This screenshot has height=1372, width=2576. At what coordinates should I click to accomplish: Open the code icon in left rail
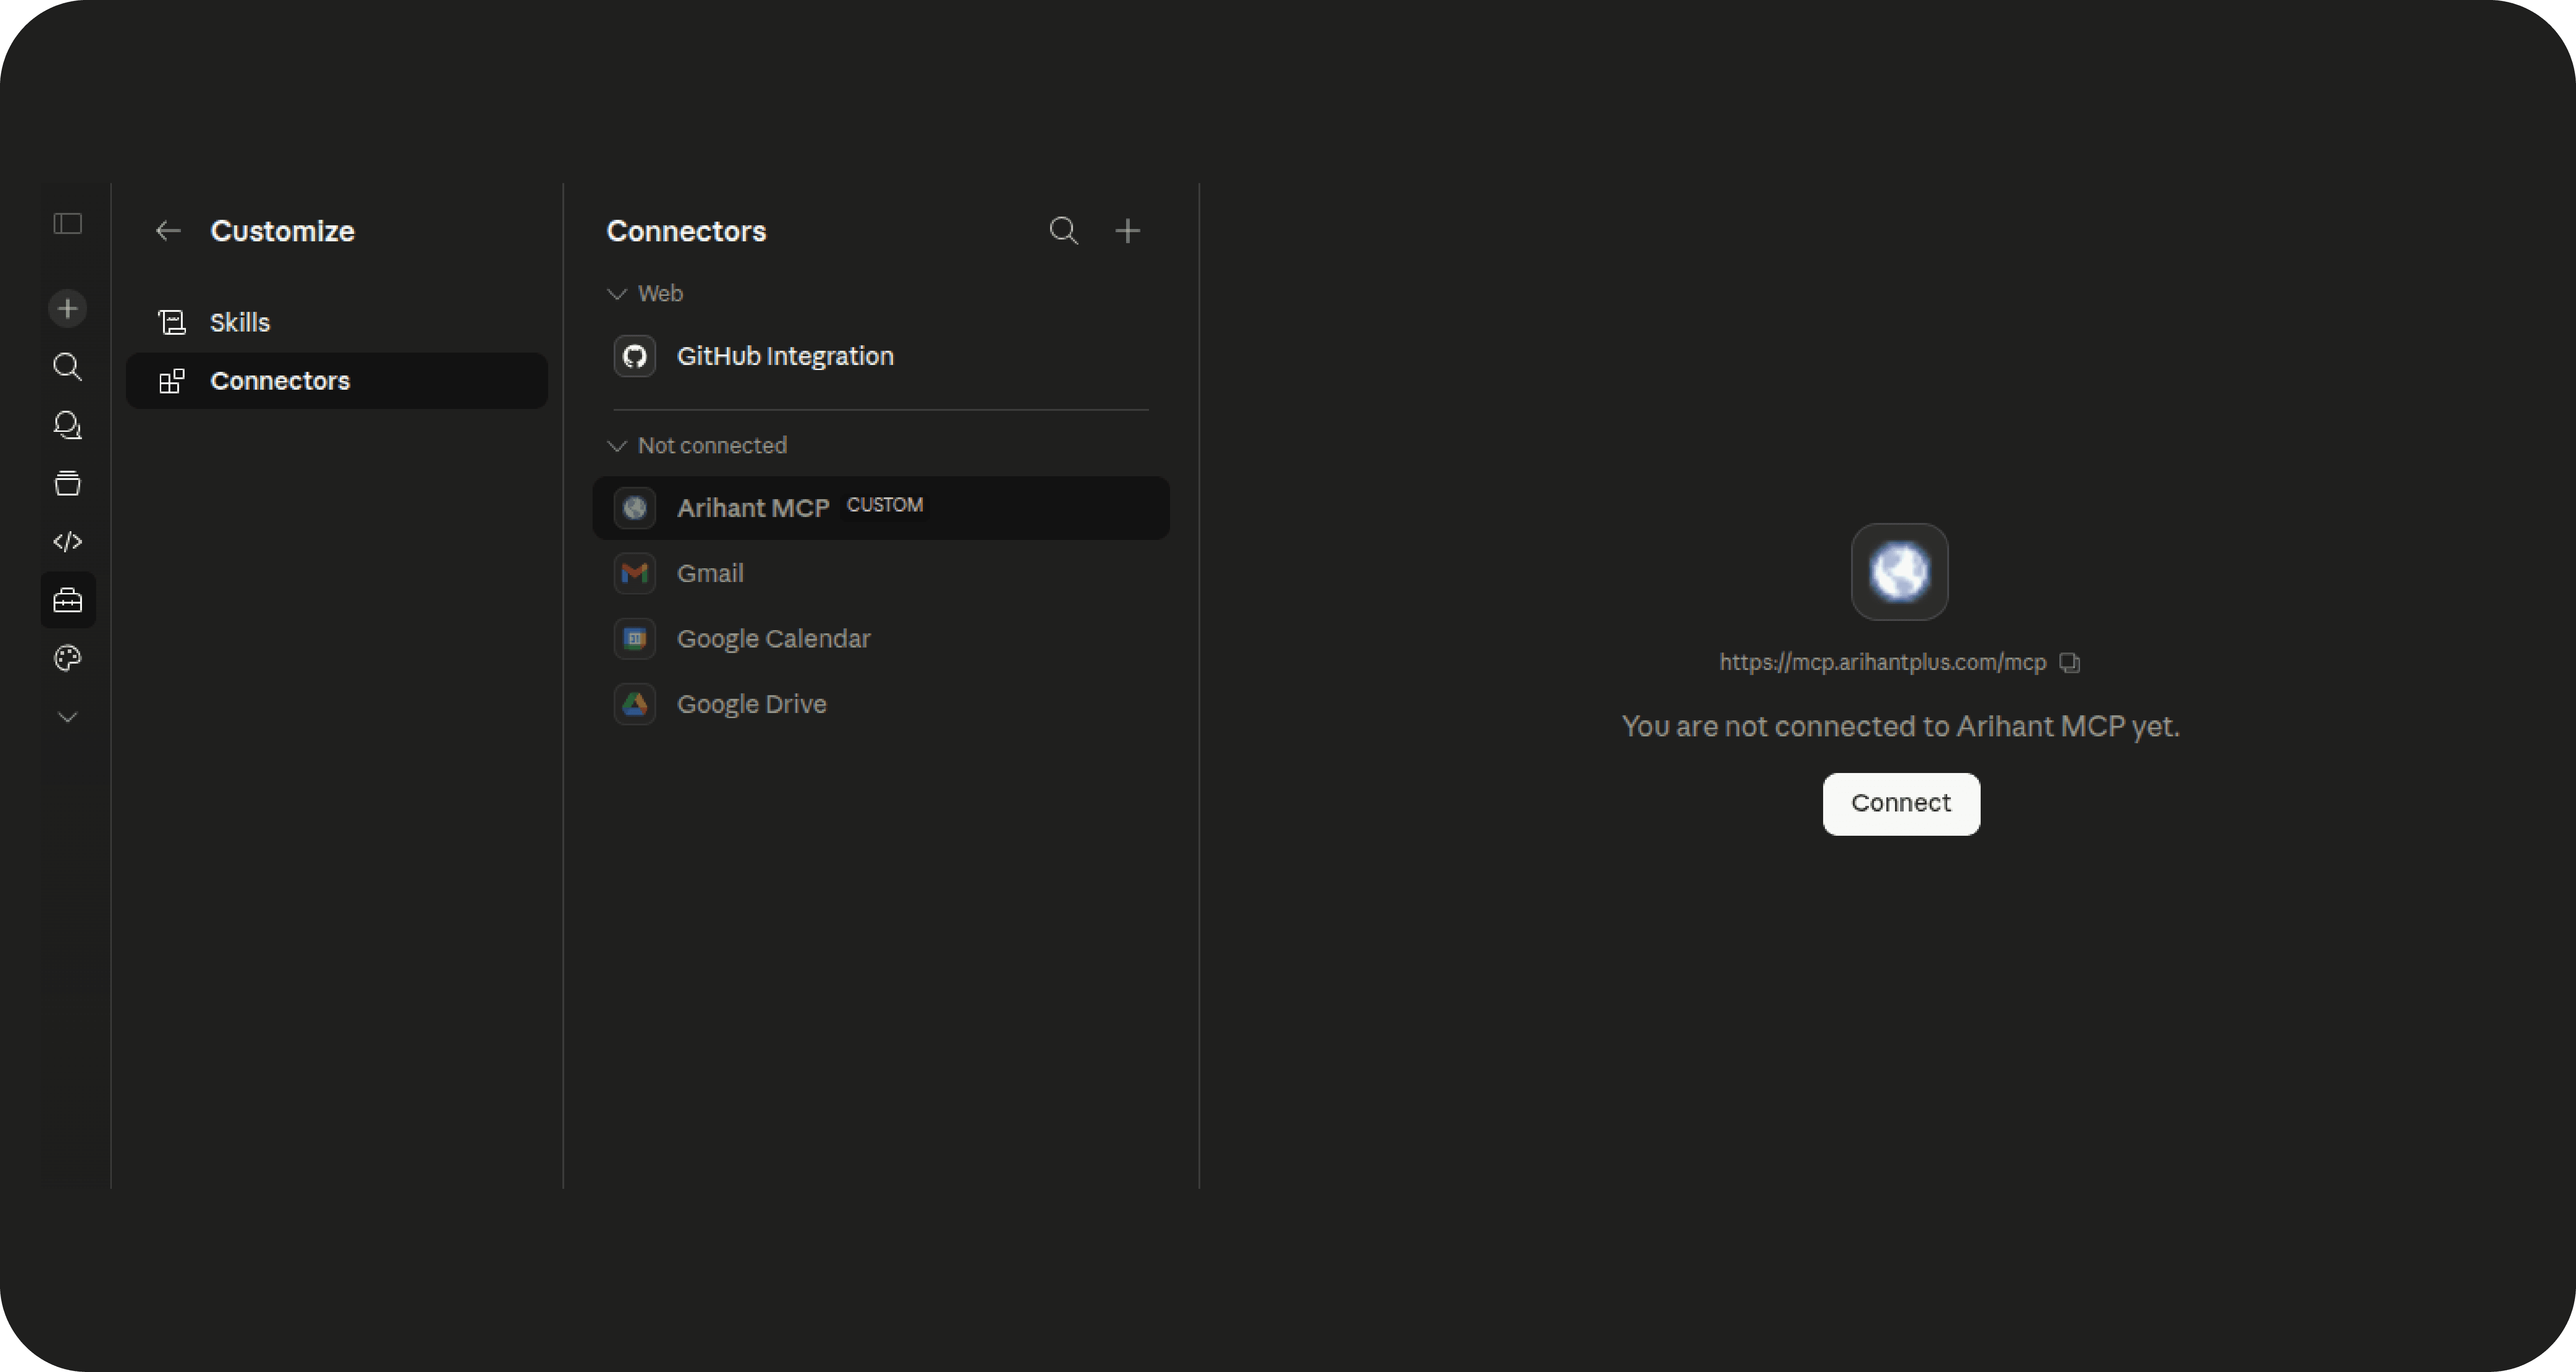67,542
